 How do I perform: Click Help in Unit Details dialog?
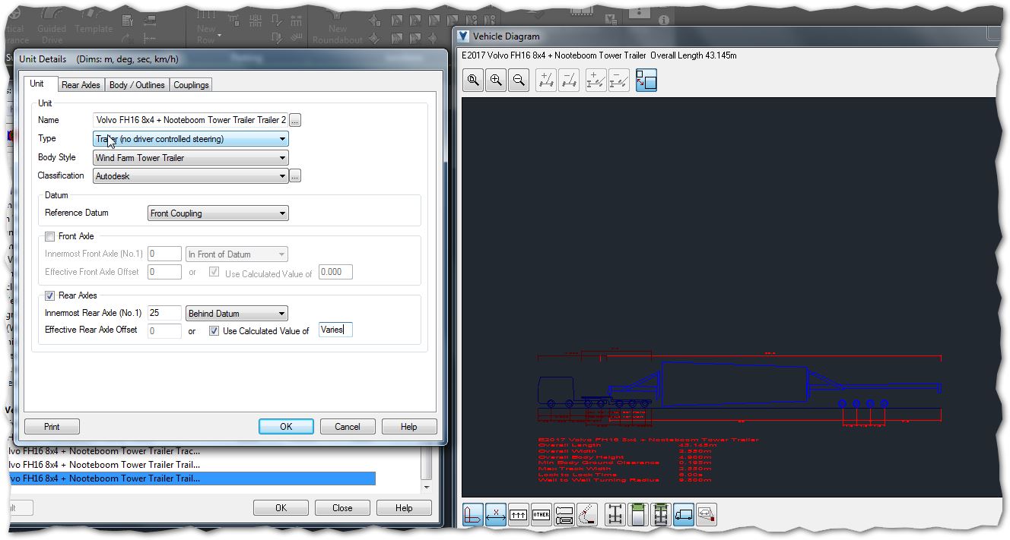coord(409,427)
